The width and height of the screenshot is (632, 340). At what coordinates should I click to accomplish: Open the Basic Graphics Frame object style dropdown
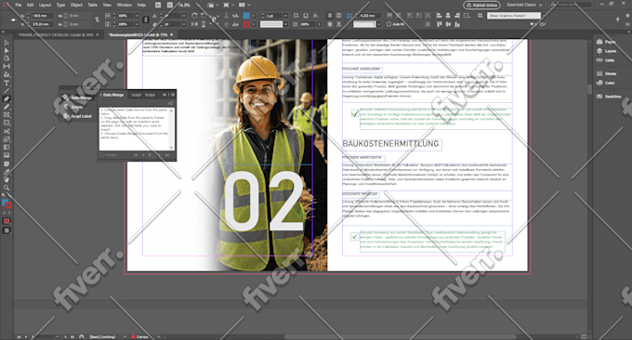tap(544, 15)
